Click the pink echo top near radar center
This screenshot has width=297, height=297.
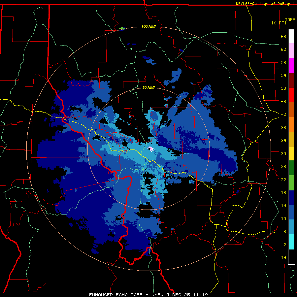[151, 149]
